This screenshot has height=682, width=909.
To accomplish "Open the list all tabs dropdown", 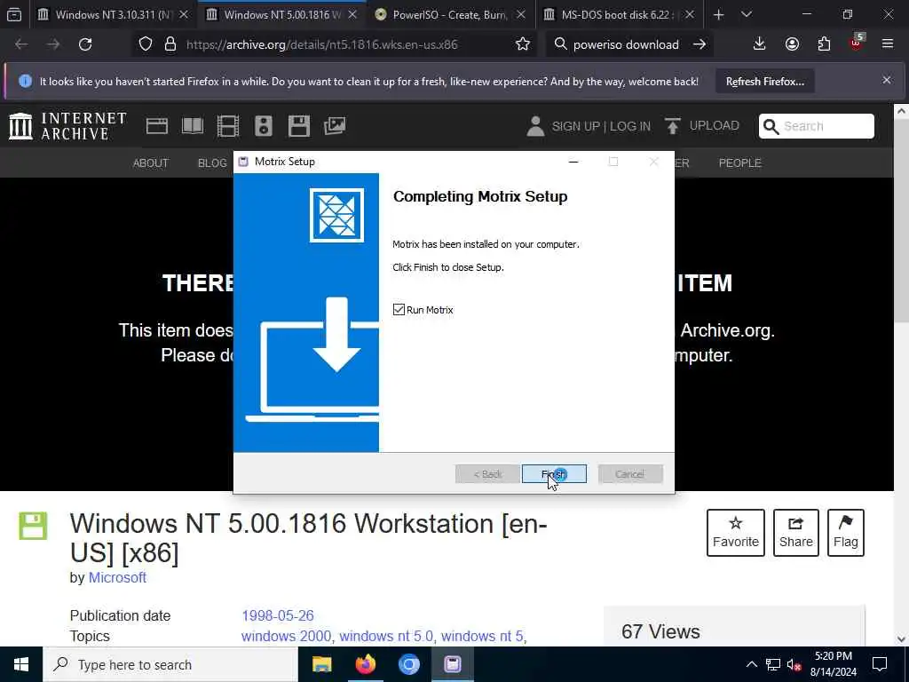I will pos(747,14).
